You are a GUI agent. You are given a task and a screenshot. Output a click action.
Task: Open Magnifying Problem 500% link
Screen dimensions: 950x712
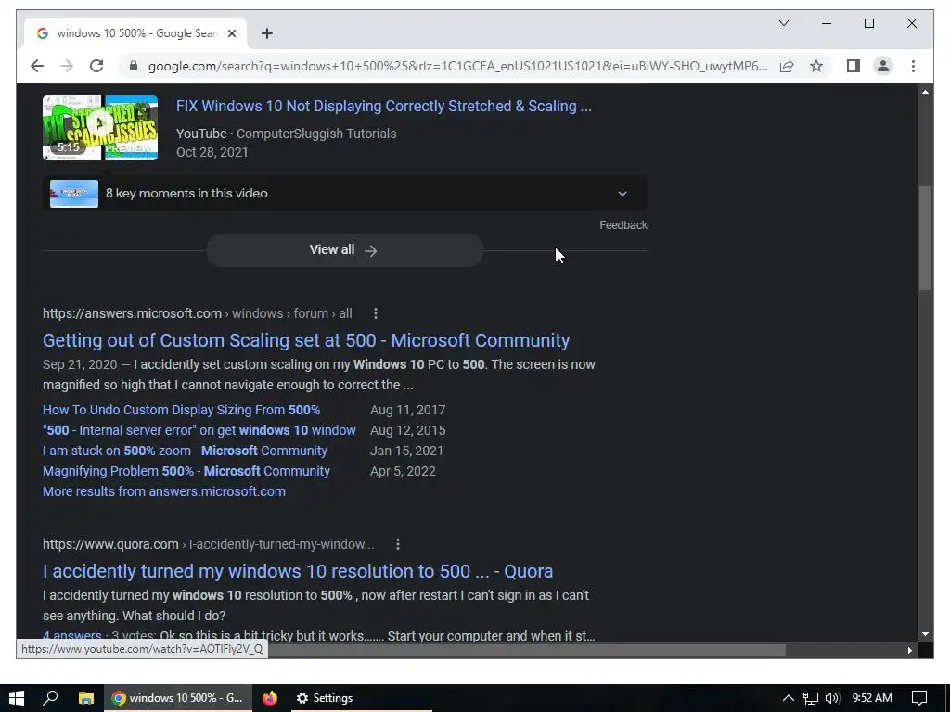[186, 472]
